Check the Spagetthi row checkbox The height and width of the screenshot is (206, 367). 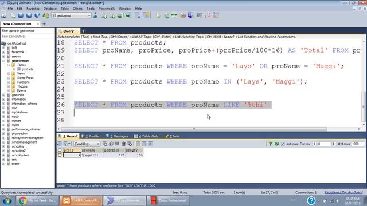coord(60,155)
